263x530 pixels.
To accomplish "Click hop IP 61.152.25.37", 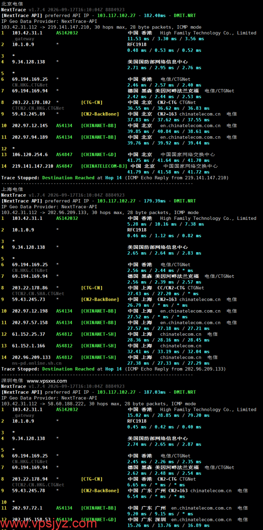I will [29, 334].
